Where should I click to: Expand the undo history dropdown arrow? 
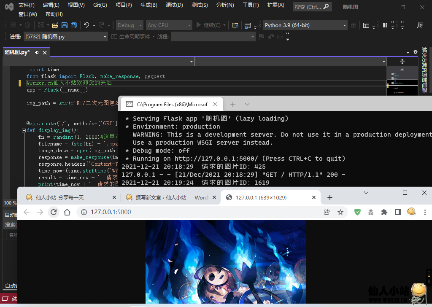(x=94, y=25)
